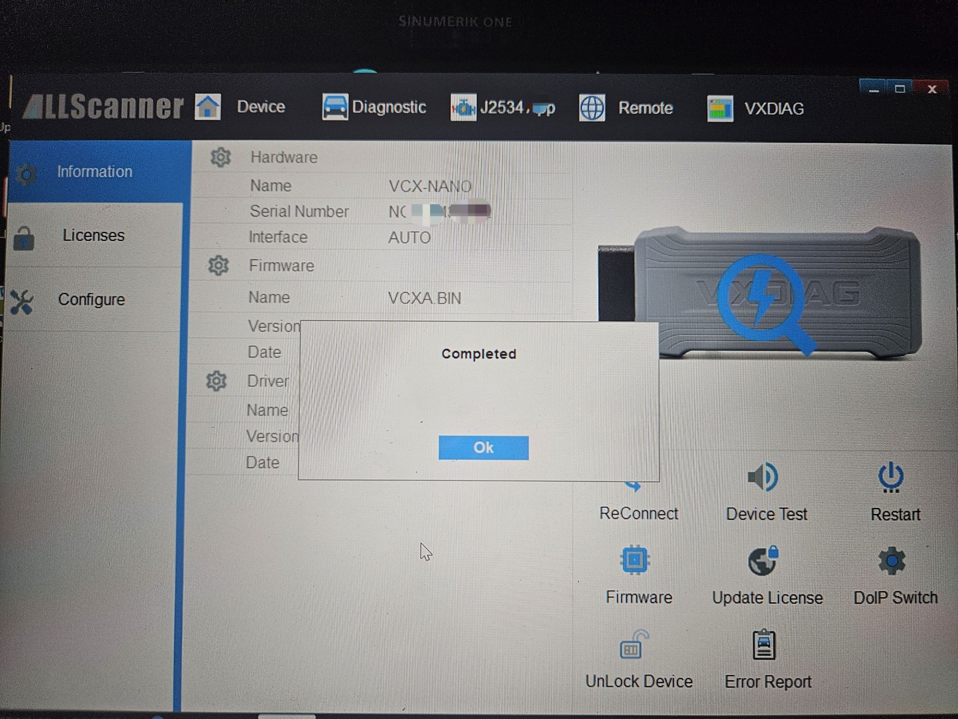Open Licenses in the sidebar
Viewport: 958px width, 719px height.
pos(94,235)
